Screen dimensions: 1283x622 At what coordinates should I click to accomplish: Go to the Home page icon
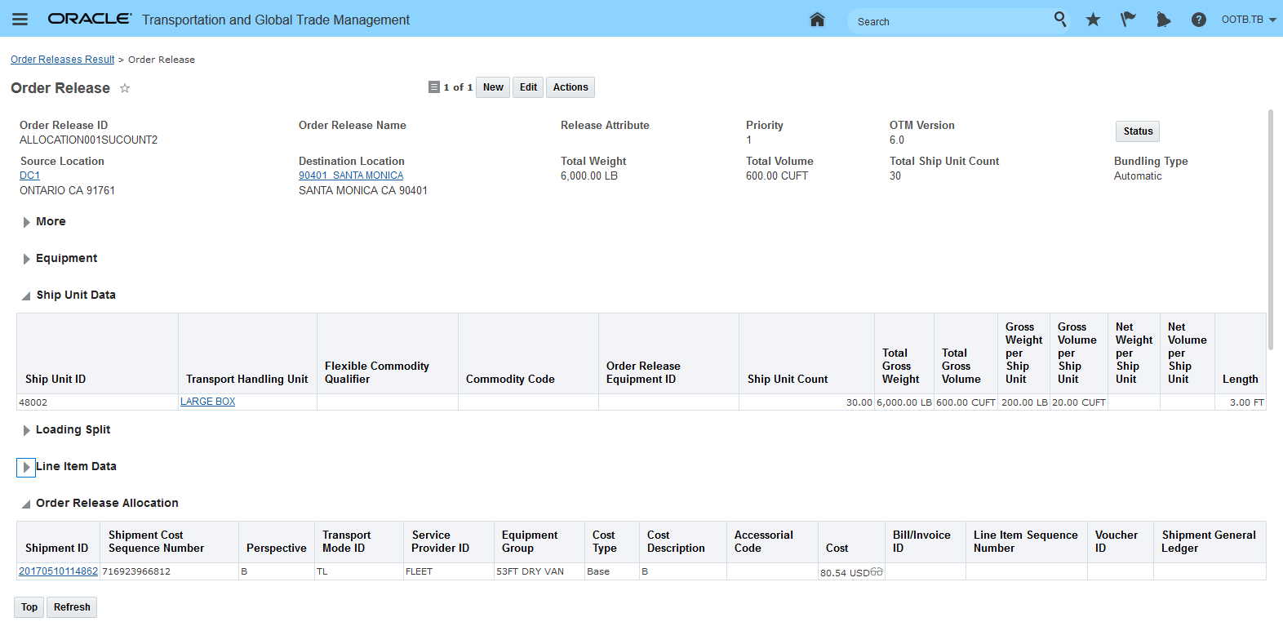click(x=817, y=20)
